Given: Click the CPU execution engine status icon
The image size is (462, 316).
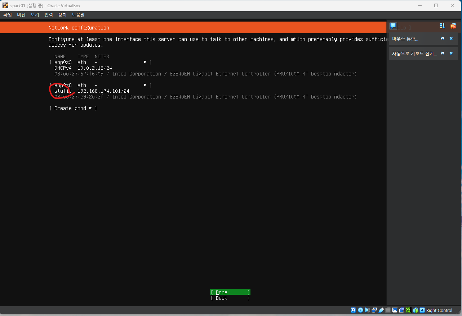Looking at the screenshot, I should (408, 310).
